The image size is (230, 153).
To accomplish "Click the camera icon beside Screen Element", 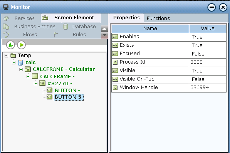I will 45,18.
